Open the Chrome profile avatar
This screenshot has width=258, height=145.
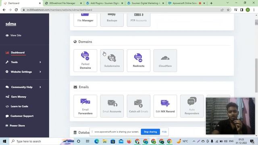(248, 10)
